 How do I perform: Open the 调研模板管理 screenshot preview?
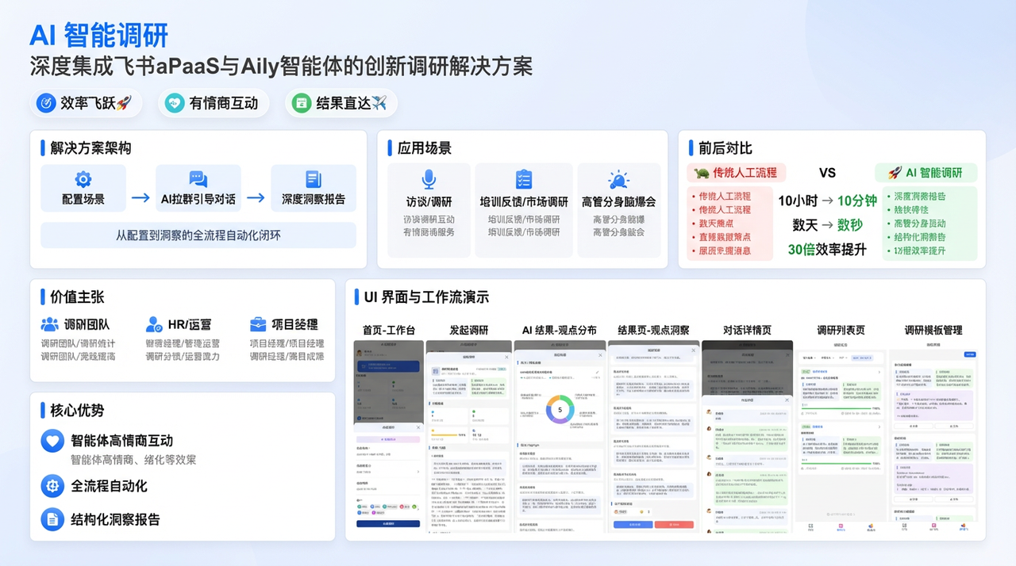933,436
